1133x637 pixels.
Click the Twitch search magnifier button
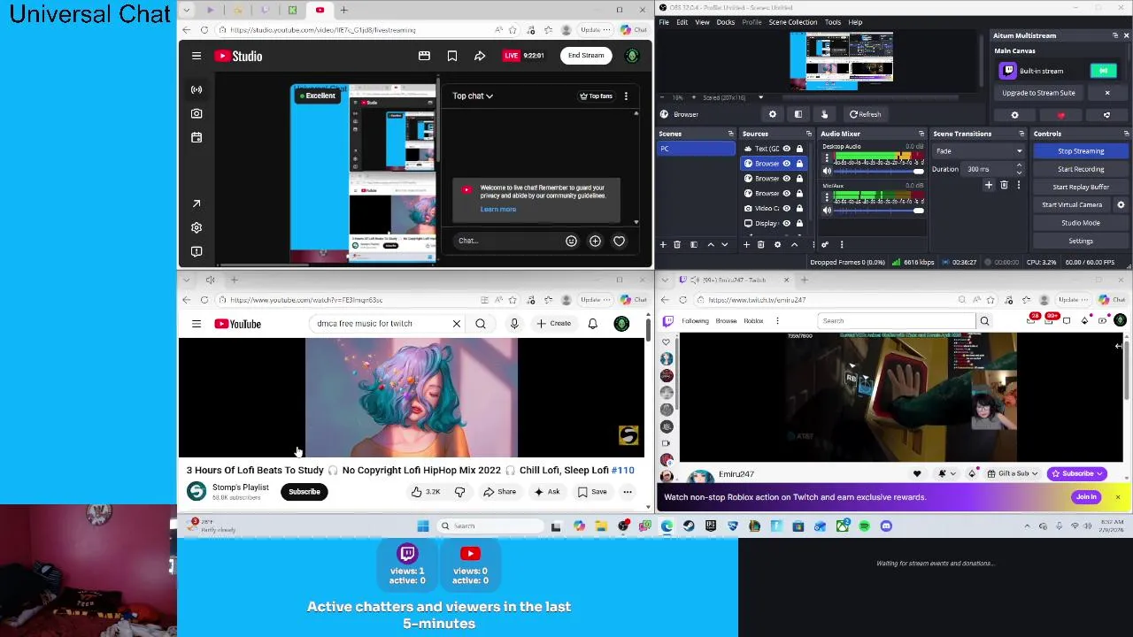pos(984,321)
